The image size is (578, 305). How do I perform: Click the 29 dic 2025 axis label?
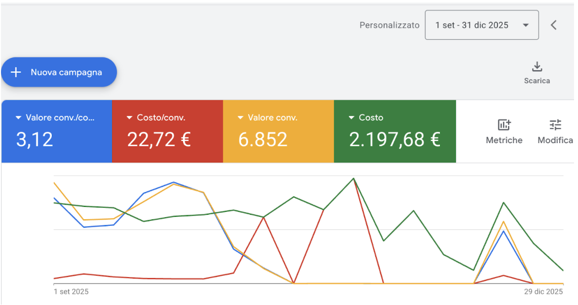point(543,292)
